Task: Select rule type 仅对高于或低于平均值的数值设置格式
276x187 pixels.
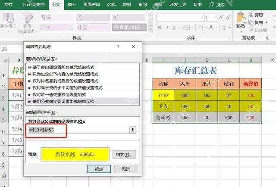Action: tap(82, 88)
